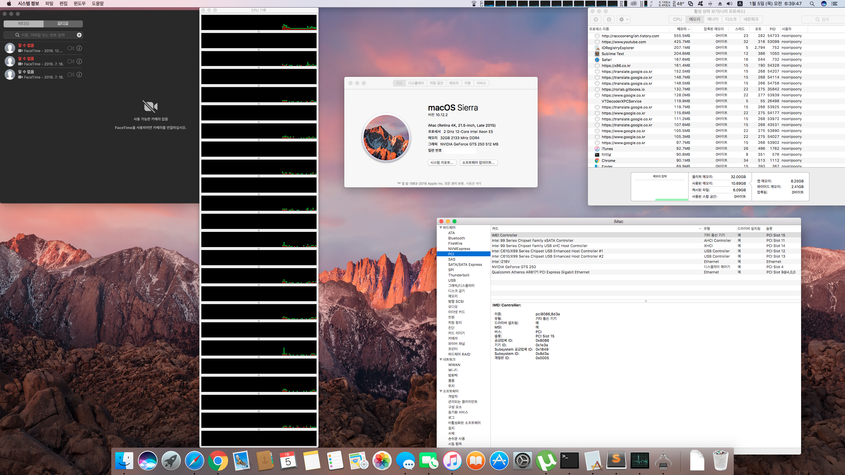Image resolution: width=845 pixels, height=475 pixels.
Task: Open Activity Monitor icon in Dock
Action: (x=640, y=460)
